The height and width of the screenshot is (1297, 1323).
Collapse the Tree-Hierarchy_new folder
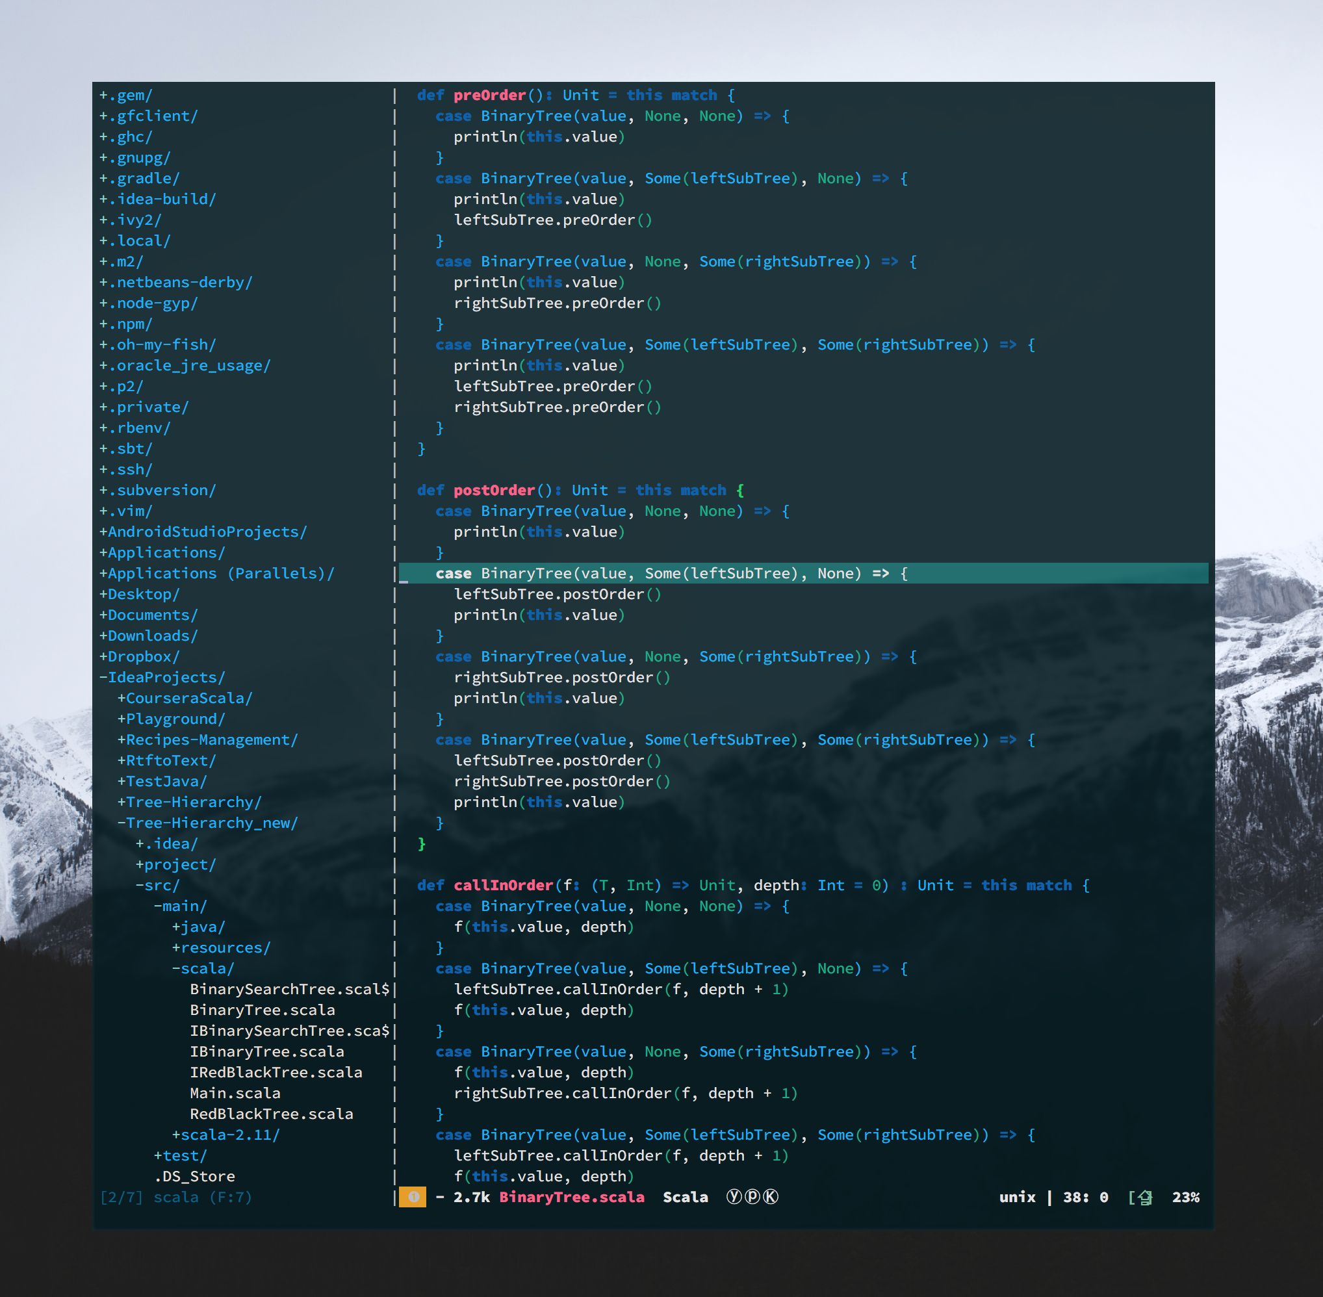(x=208, y=823)
